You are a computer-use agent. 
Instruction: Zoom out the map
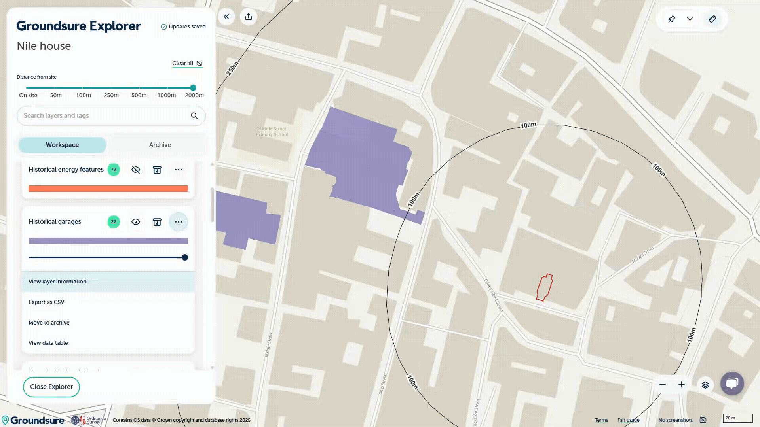pyautogui.click(x=663, y=385)
